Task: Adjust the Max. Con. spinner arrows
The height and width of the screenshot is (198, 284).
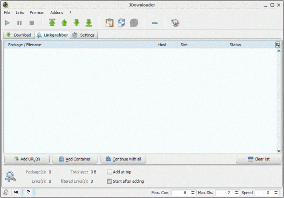Action: pos(193,193)
